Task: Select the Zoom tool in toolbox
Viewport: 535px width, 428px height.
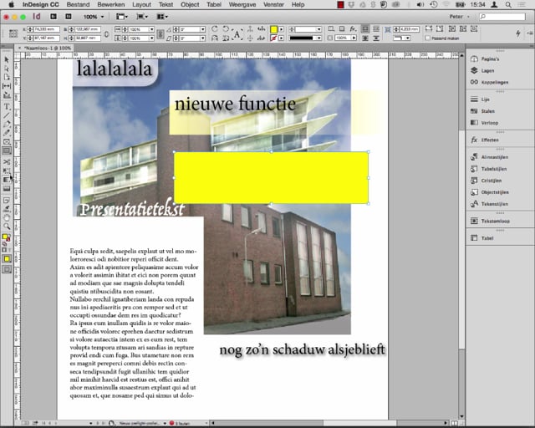Action: 7,227
